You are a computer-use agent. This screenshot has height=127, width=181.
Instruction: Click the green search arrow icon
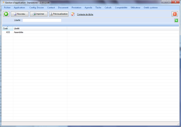click(x=176, y=20)
